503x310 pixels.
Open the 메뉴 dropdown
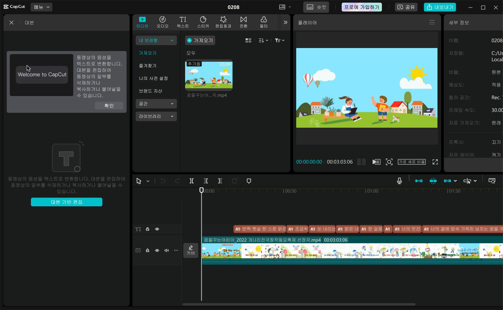42,7
